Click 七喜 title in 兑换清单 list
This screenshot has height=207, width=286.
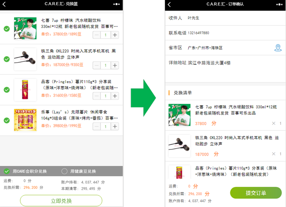236,110
